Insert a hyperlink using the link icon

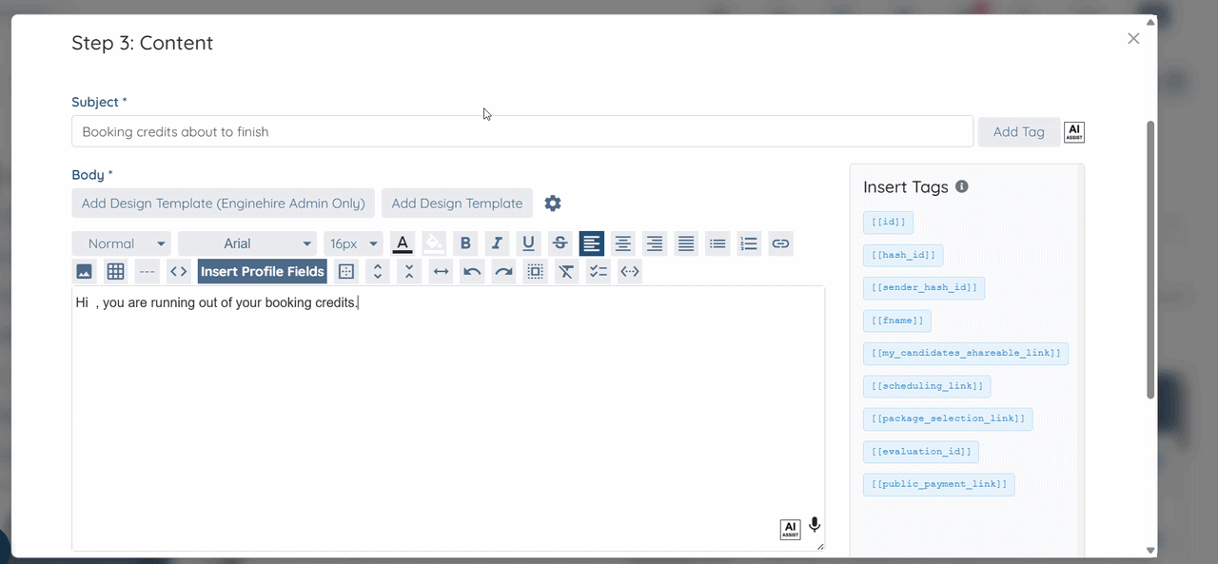[x=780, y=243]
